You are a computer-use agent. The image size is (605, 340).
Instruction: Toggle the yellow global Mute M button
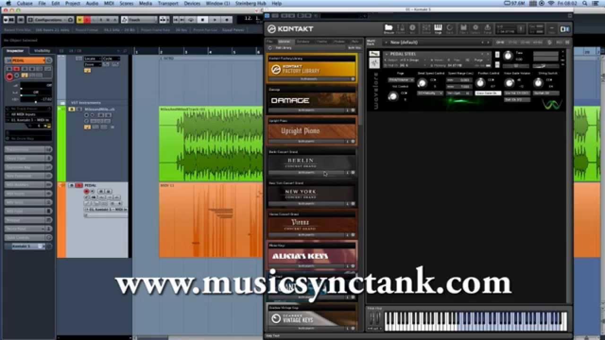point(80,20)
